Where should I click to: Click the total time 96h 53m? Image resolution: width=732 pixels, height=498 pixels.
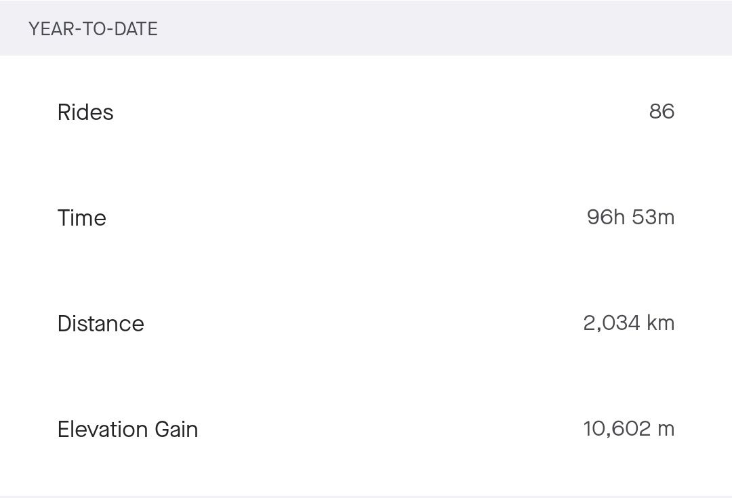[x=630, y=217]
